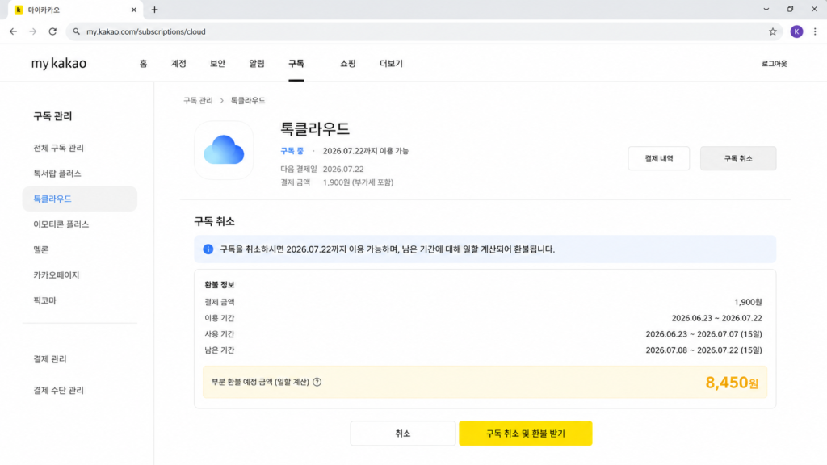
Task: Bookmark this page with star icon
Action: click(773, 31)
